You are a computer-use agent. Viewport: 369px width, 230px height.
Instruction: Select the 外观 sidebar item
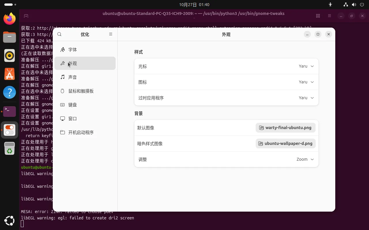tap(85, 64)
